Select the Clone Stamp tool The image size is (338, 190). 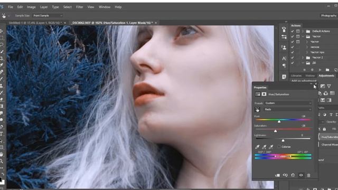(x=1, y=85)
